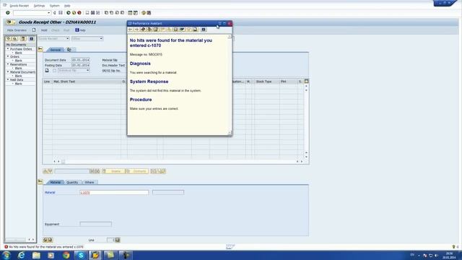The height and width of the screenshot is (260, 462).
Task: Click the back arrow in Performance Assistant
Action: [131, 30]
